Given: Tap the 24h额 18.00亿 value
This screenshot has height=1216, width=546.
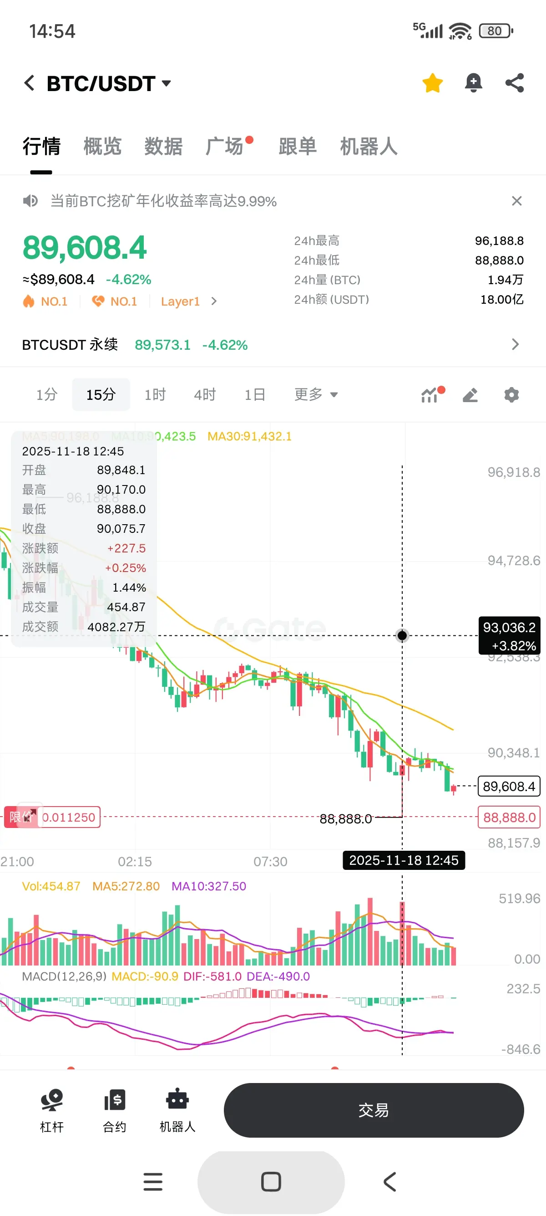Looking at the screenshot, I should click(502, 299).
